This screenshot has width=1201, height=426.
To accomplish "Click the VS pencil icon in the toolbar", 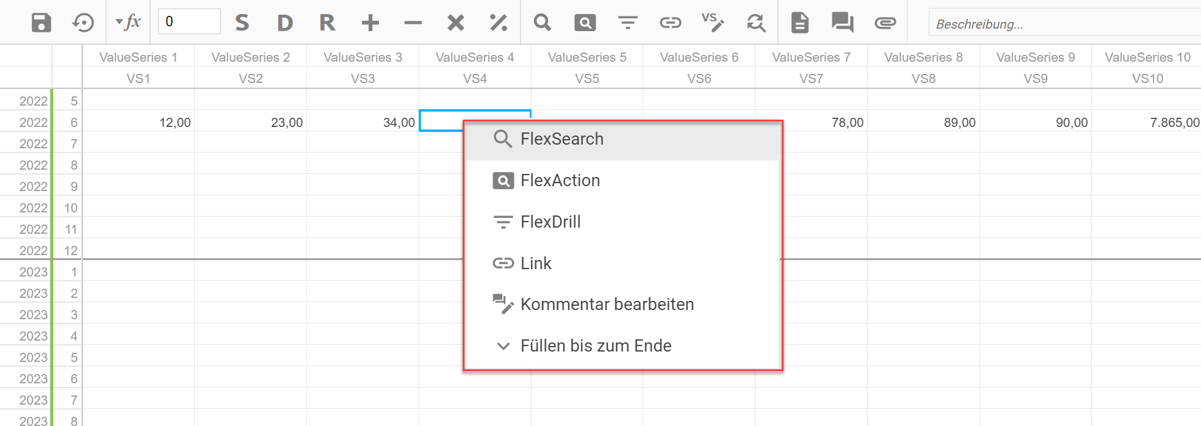I will 713,22.
